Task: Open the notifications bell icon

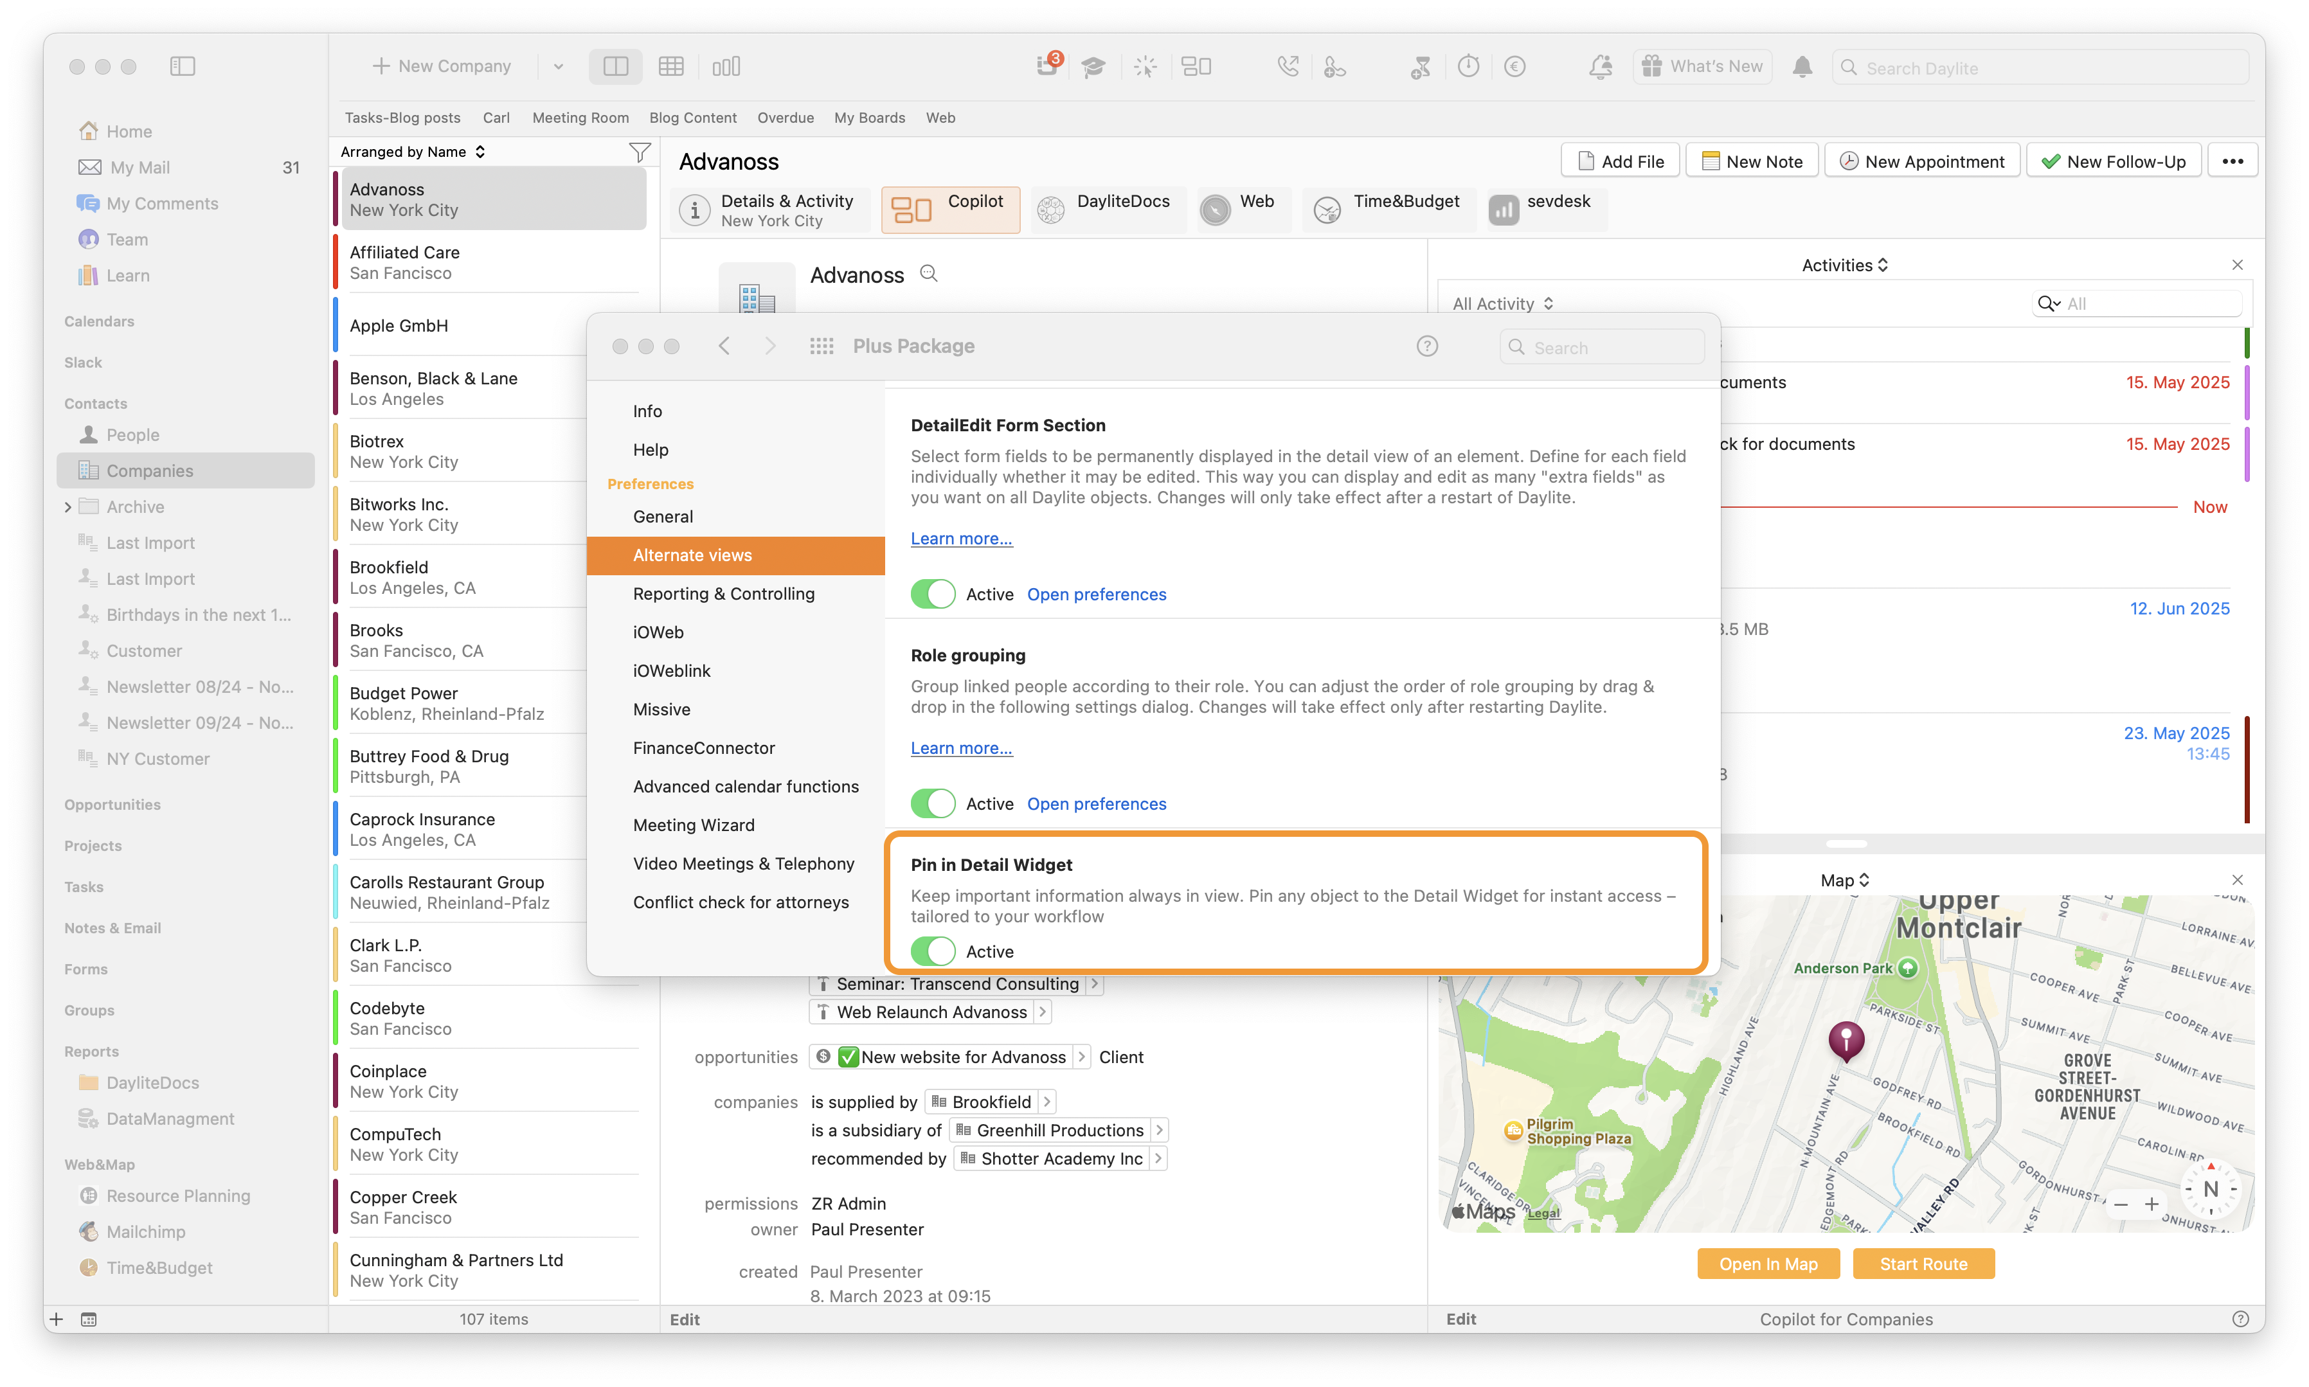Action: (1802, 66)
